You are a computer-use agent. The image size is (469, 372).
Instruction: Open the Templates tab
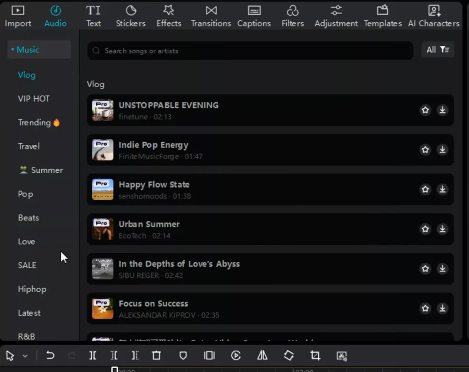[x=382, y=15]
